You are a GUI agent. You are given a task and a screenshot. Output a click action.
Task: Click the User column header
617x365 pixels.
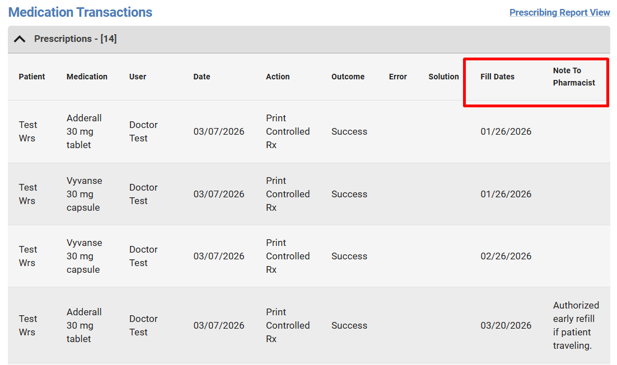pyautogui.click(x=138, y=77)
